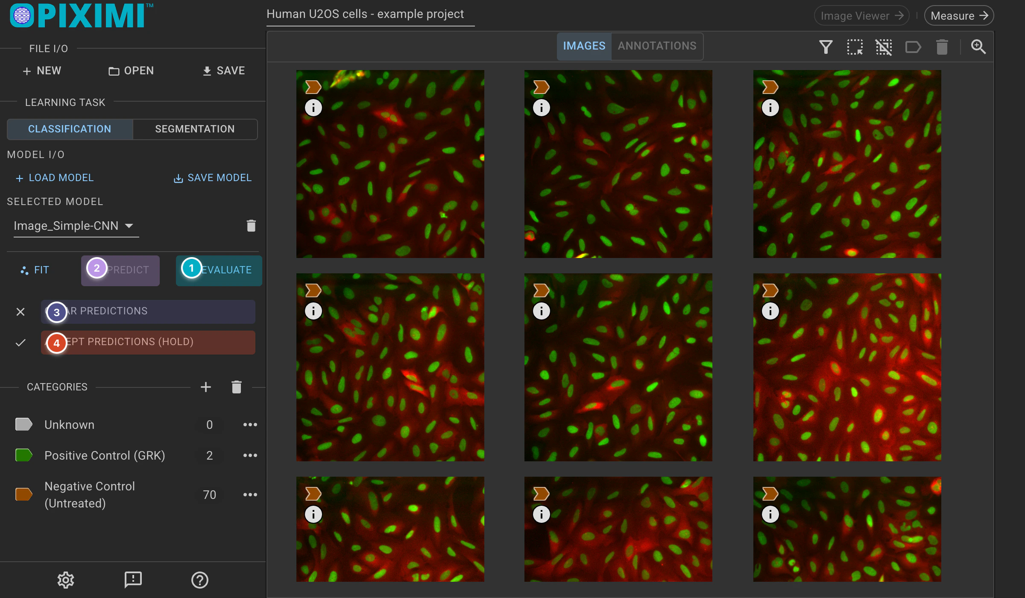Click the delete categories trash icon
1025x598 pixels.
pos(237,387)
